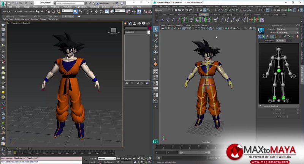The image size is (304, 164).
Task: Activate the Select Object tool in 3ds Max
Action: (x=76, y=11)
